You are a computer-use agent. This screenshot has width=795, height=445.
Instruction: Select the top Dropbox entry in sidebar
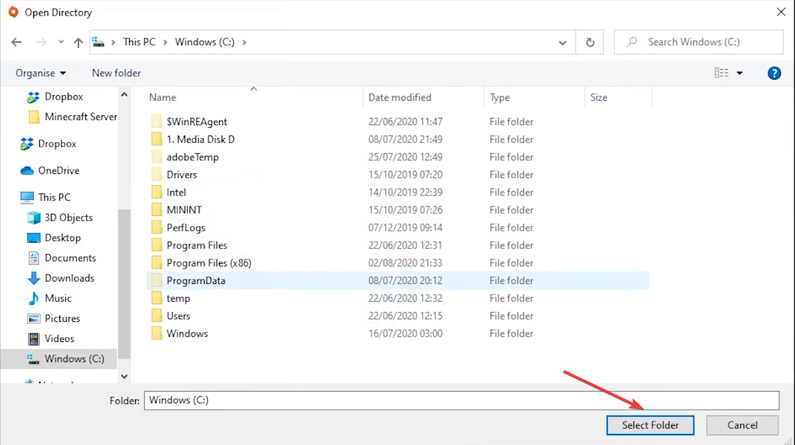(x=63, y=96)
